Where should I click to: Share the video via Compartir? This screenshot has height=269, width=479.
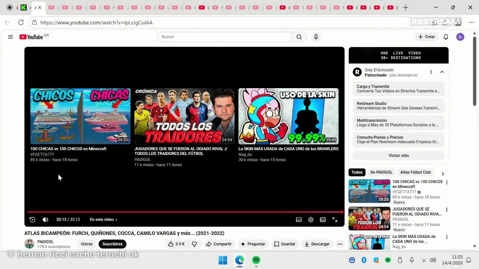(x=219, y=244)
